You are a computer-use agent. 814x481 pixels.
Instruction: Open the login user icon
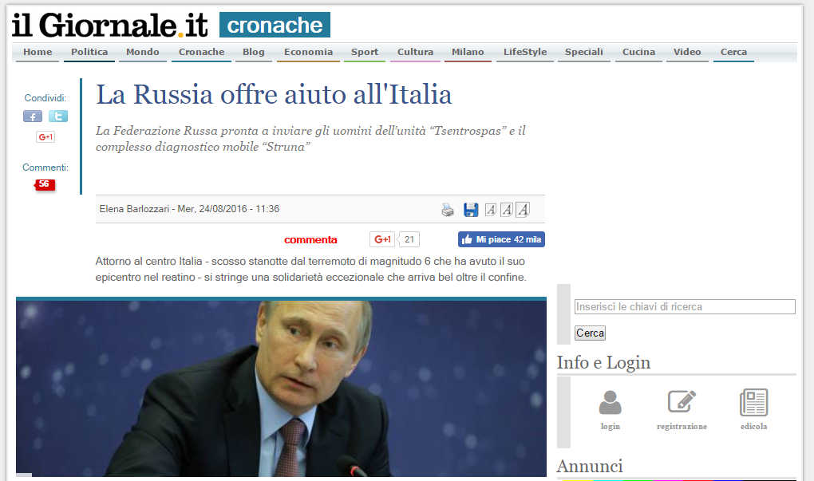(x=610, y=403)
